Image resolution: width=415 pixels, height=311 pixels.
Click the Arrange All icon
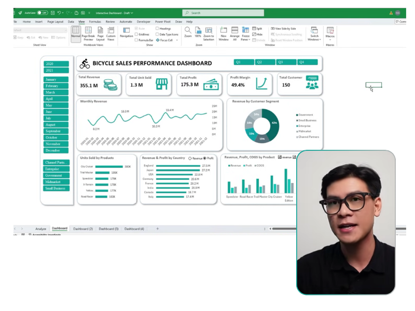coord(234,31)
